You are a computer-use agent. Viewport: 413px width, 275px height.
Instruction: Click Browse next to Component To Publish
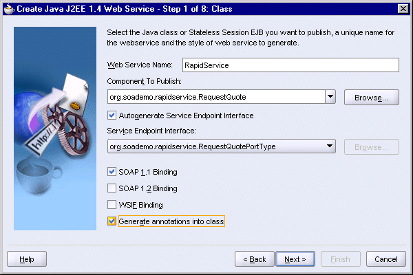click(372, 98)
